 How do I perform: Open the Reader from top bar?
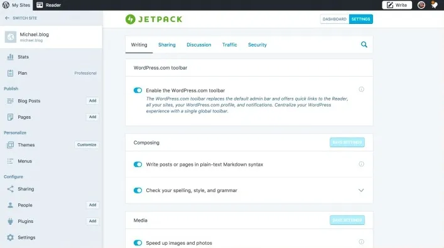pyautogui.click(x=49, y=5)
